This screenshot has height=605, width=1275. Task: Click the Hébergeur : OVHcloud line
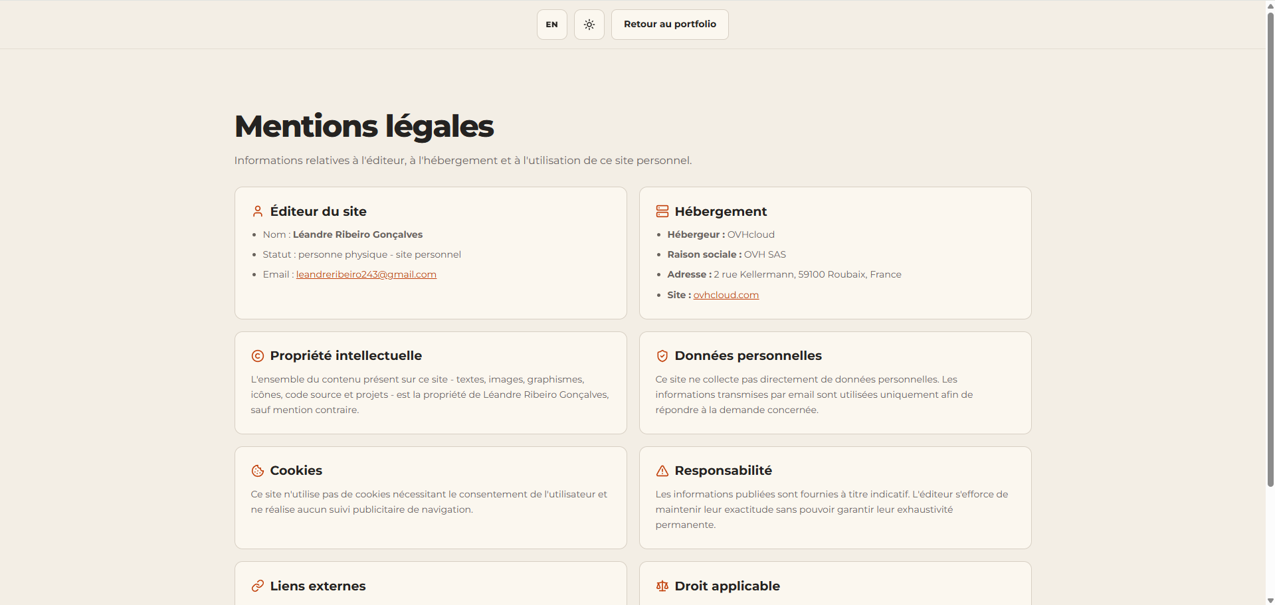pyautogui.click(x=721, y=234)
